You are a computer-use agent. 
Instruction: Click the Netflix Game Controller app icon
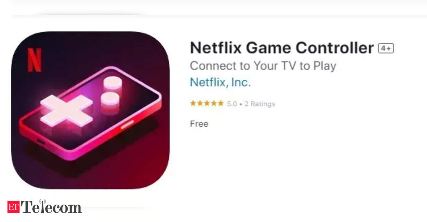pyautogui.click(x=90, y=110)
